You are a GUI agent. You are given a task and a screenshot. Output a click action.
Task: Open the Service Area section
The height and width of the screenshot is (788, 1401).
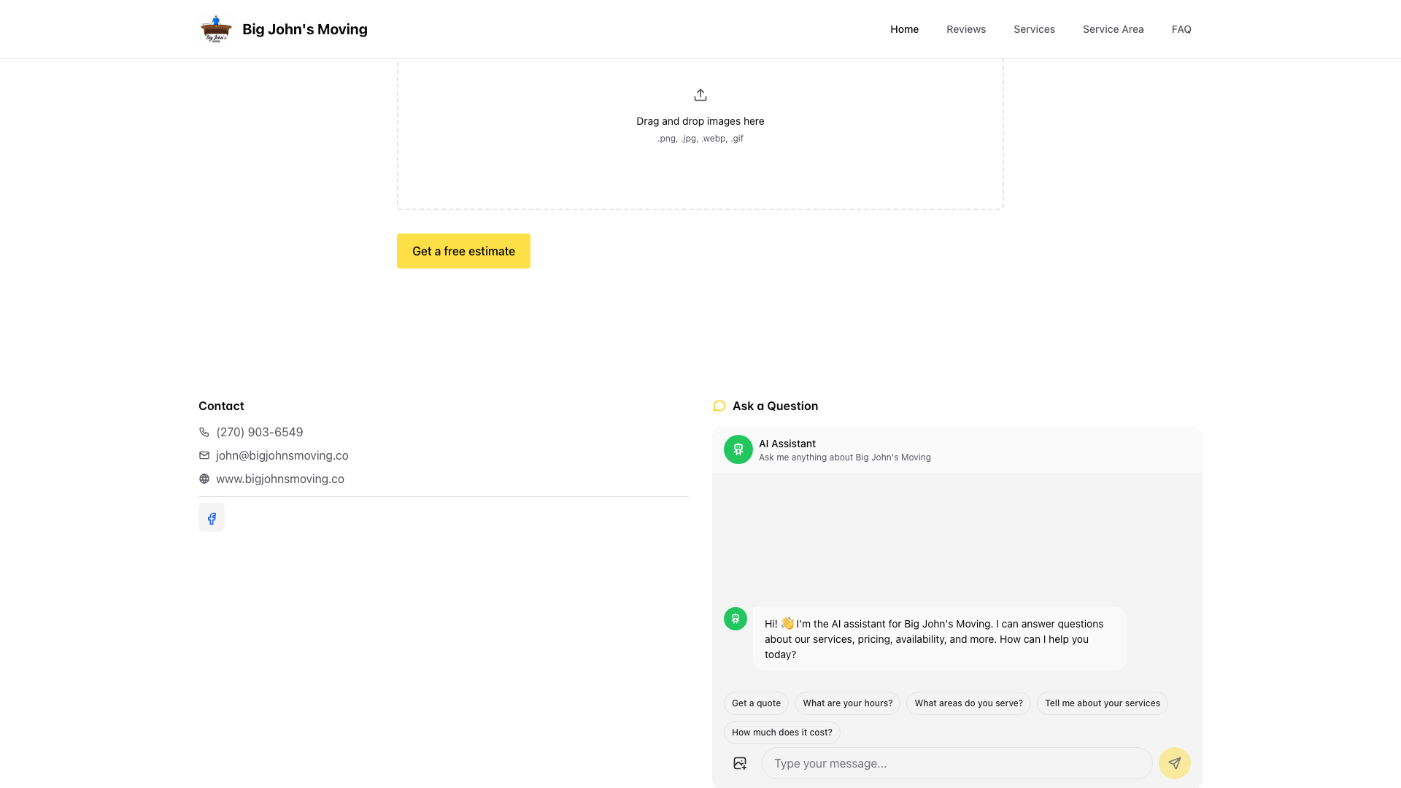pos(1113,29)
